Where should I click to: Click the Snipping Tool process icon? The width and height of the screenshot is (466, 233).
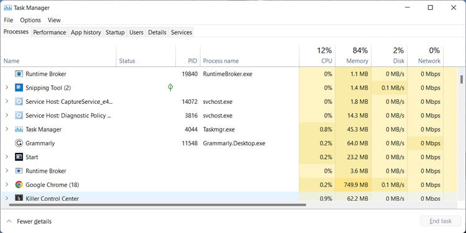point(19,88)
